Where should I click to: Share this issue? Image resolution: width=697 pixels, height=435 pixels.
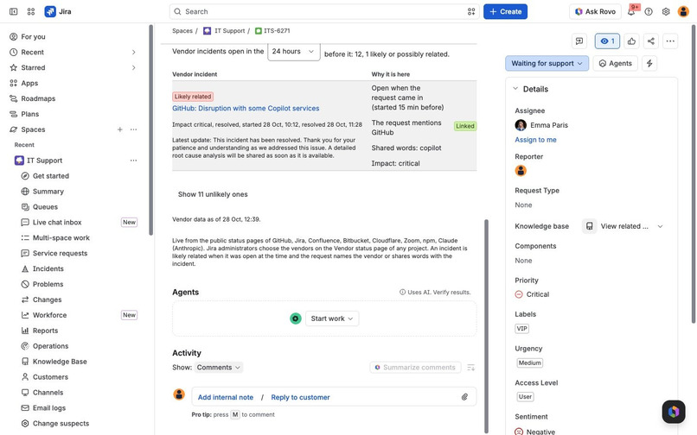click(651, 41)
